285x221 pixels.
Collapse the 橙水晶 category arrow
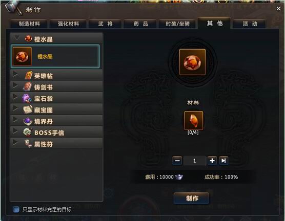tap(16, 38)
